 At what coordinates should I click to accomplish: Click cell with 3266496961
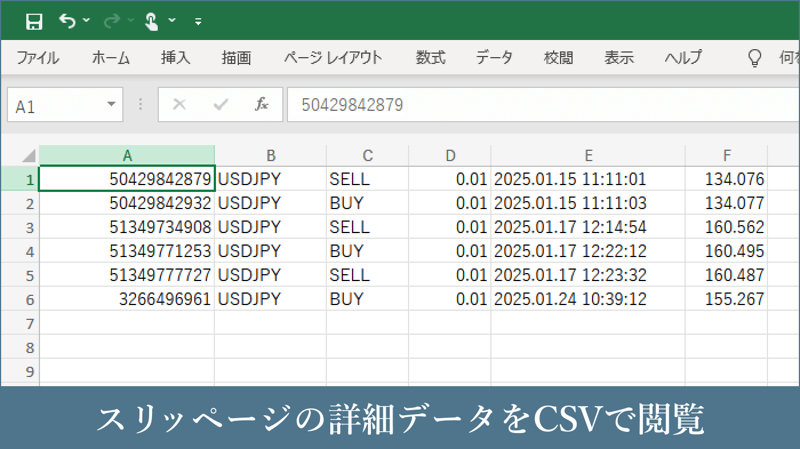127,299
